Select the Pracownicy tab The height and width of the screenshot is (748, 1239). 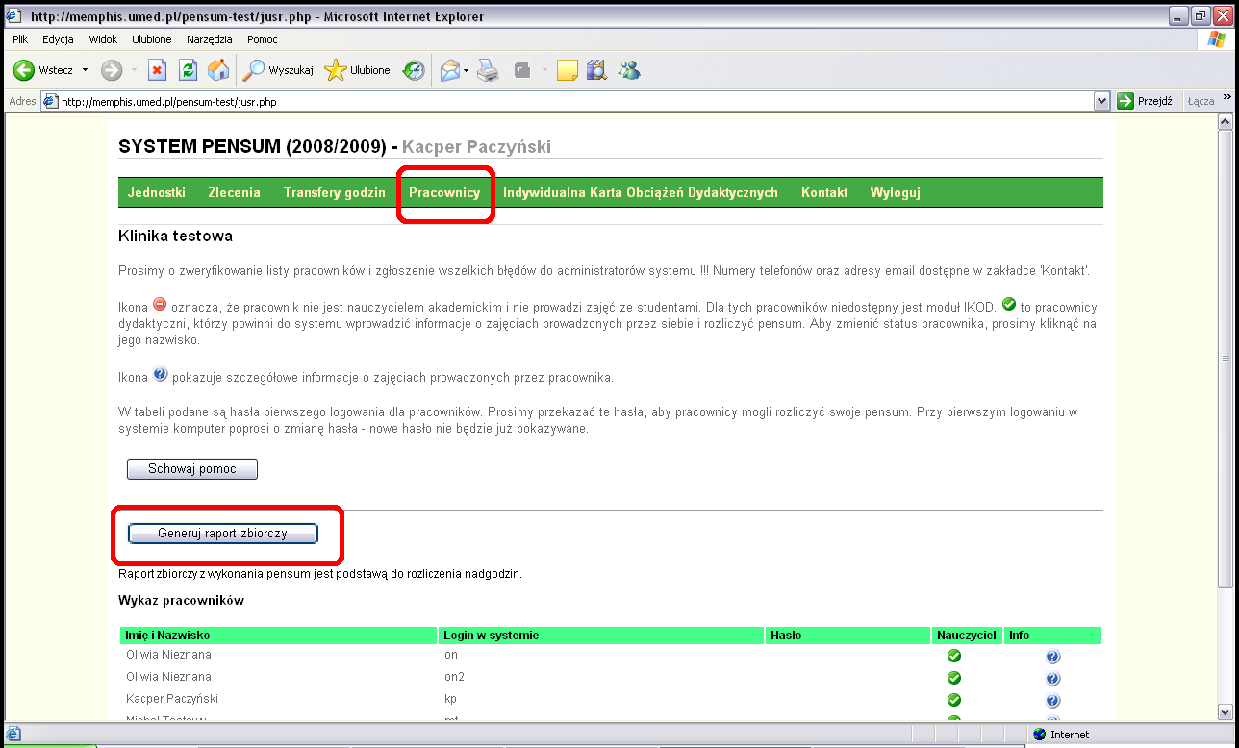(444, 192)
